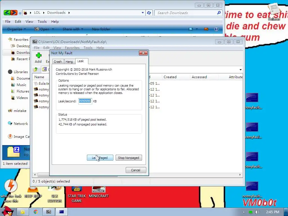Open the Explorer View menu
Image resolution: width=288 pixels, height=216 pixels.
[x=29, y=21]
